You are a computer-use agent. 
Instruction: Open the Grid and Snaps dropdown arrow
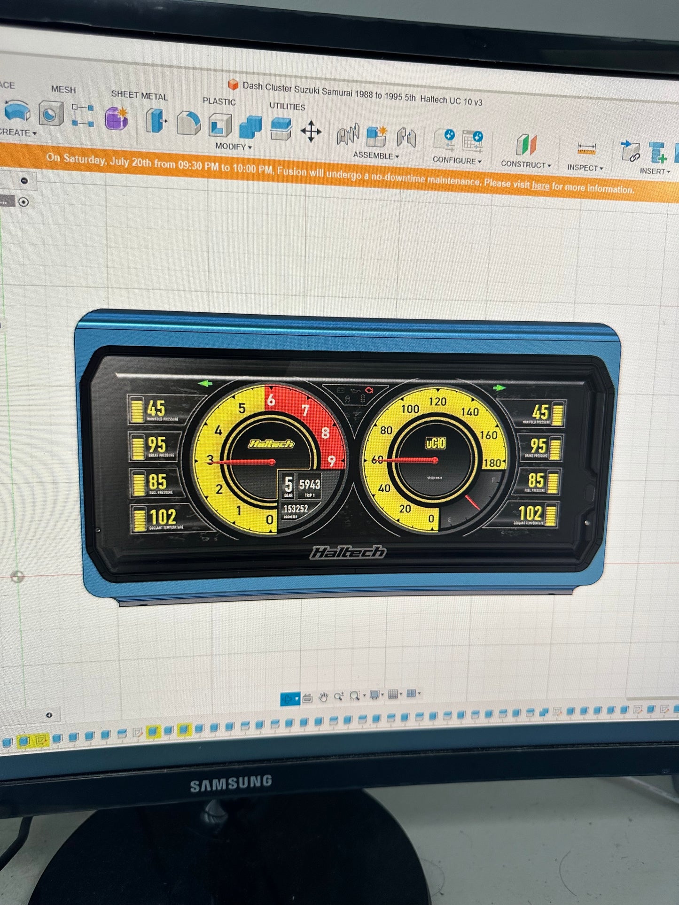(401, 693)
